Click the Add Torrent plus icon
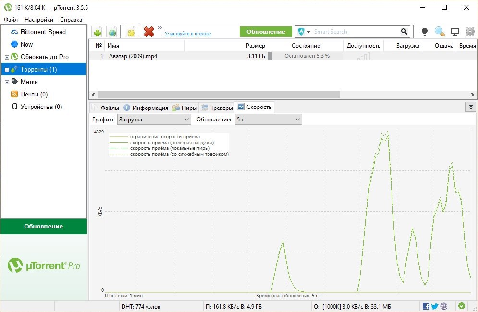 click(98, 32)
